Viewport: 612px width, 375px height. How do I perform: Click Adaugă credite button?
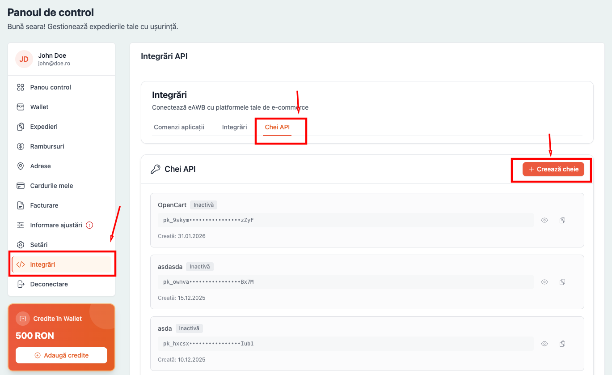62,355
